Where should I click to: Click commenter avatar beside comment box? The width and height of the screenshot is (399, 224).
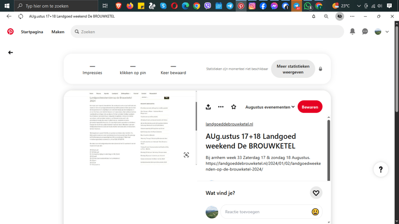[x=212, y=212]
